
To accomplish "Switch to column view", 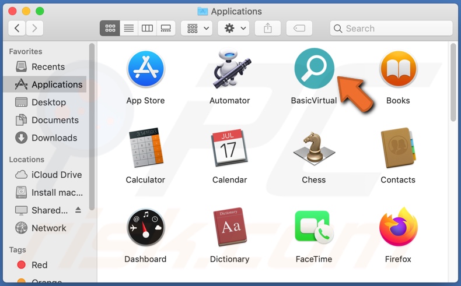I will pos(147,28).
